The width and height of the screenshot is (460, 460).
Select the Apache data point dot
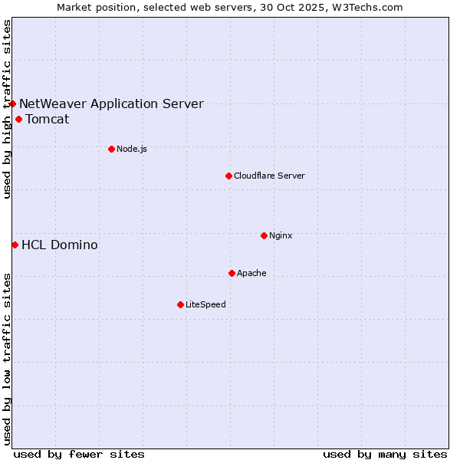(232, 273)
